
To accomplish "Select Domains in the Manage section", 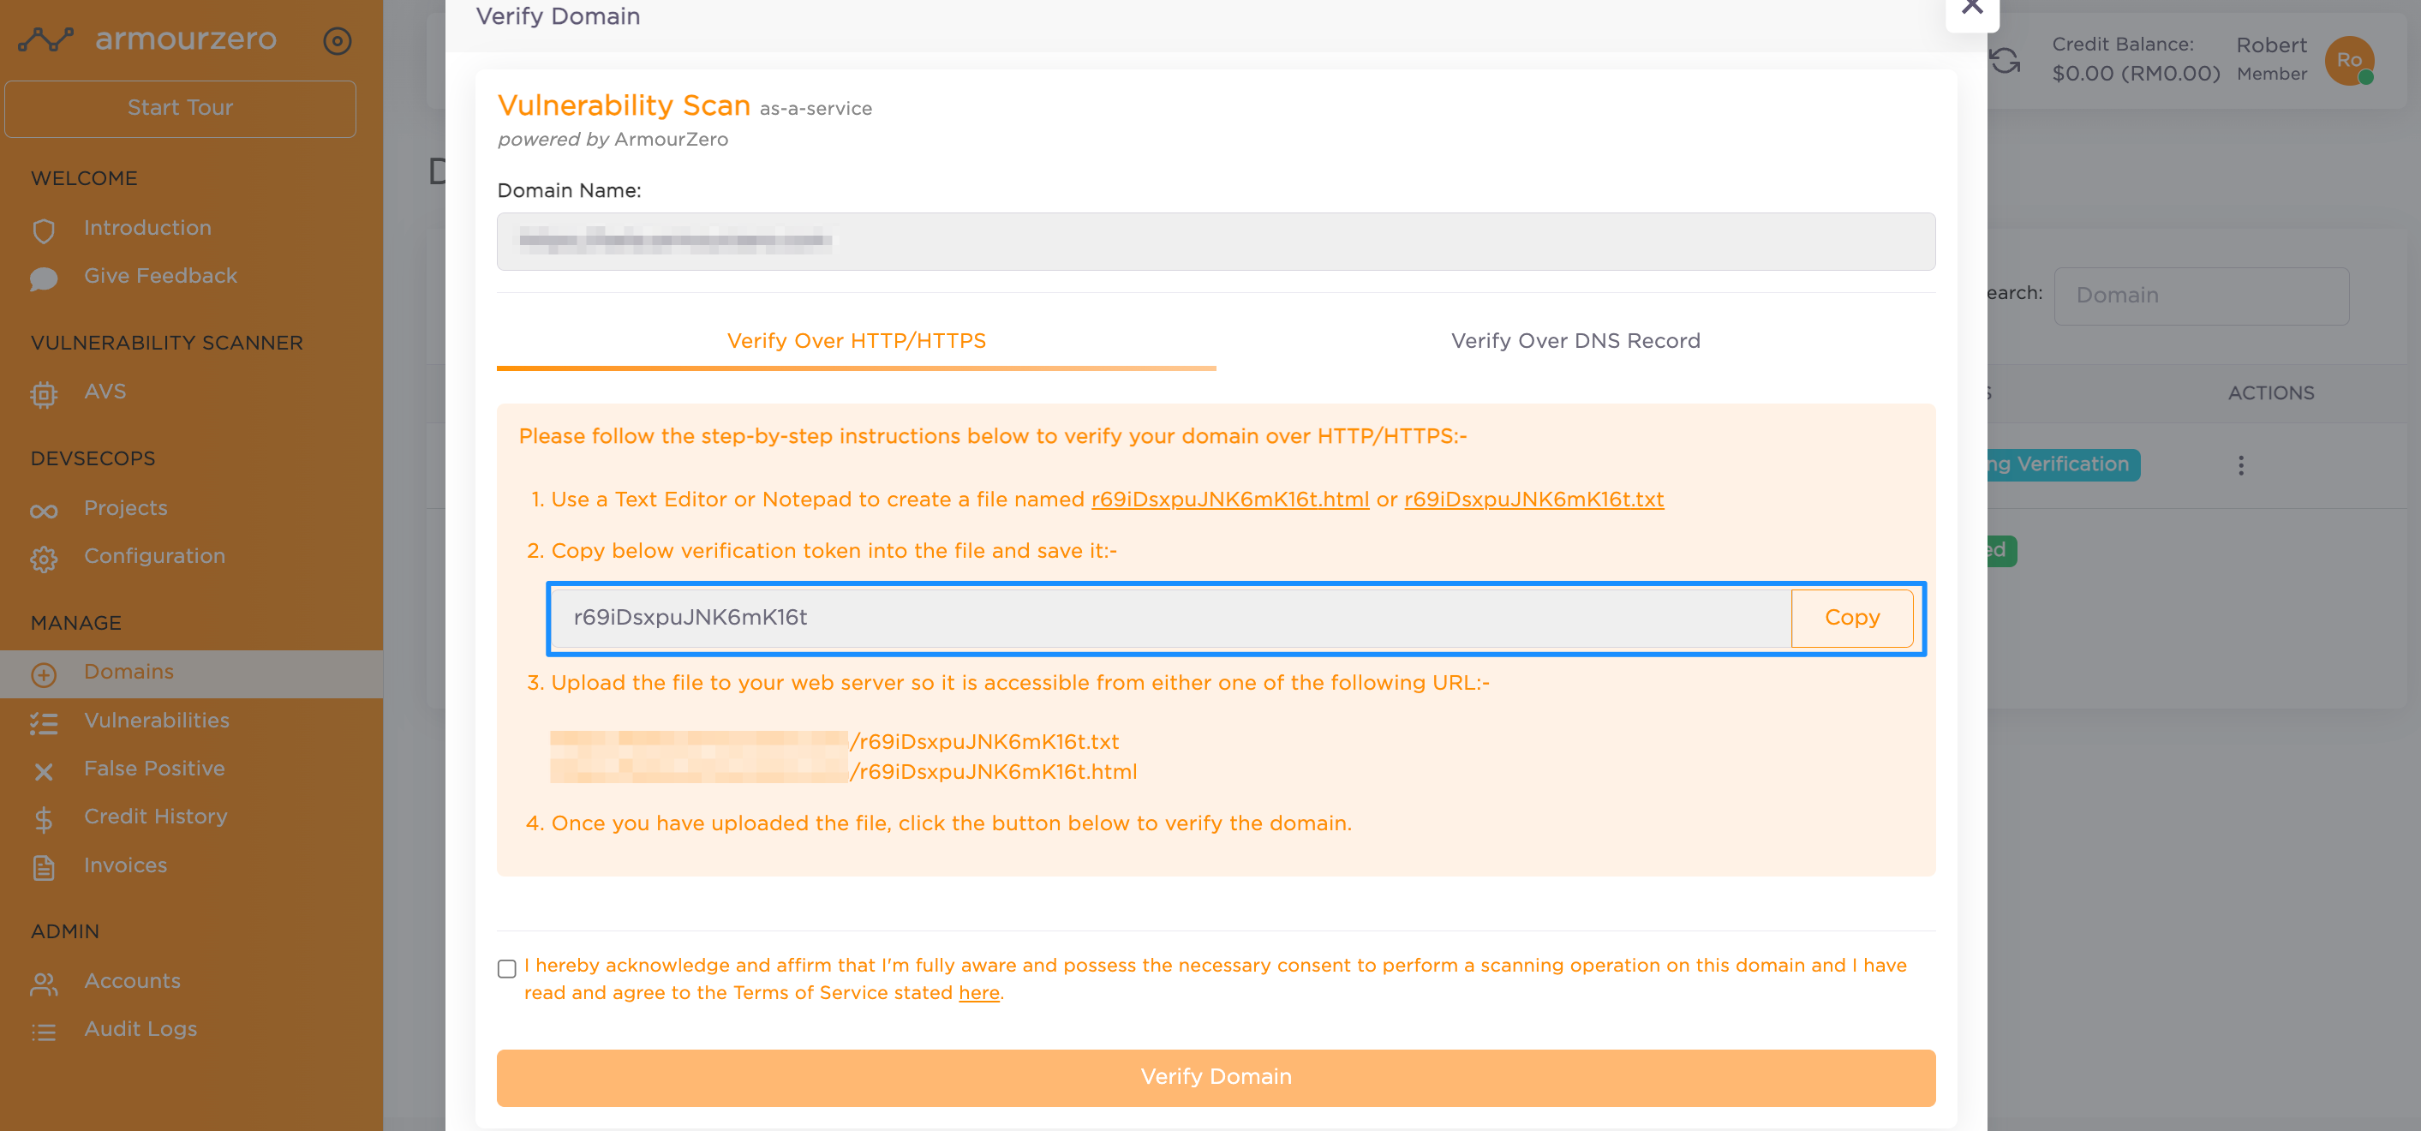I will tap(129, 671).
